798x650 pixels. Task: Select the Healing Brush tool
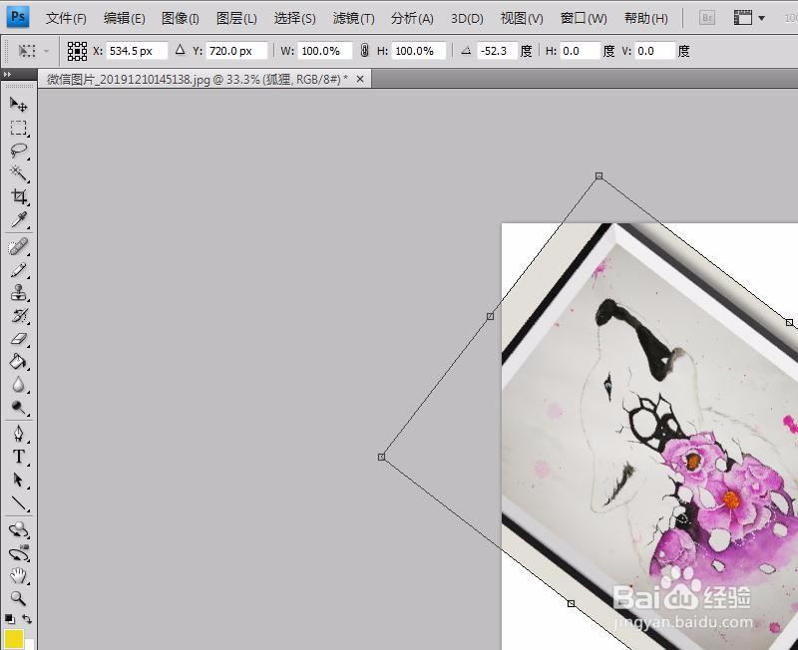pyautogui.click(x=18, y=247)
